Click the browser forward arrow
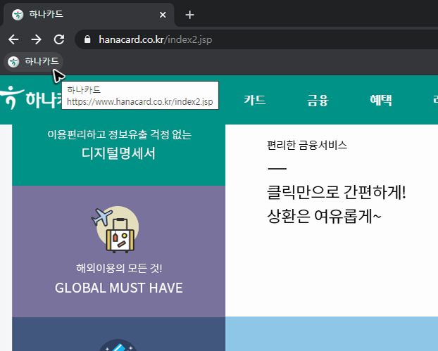This screenshot has height=351, width=438. click(x=37, y=39)
